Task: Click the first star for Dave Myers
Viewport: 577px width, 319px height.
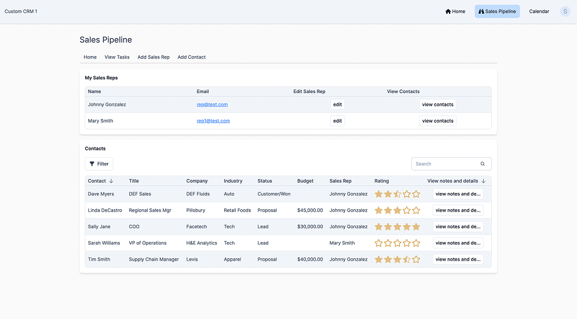Action: pyautogui.click(x=378, y=194)
